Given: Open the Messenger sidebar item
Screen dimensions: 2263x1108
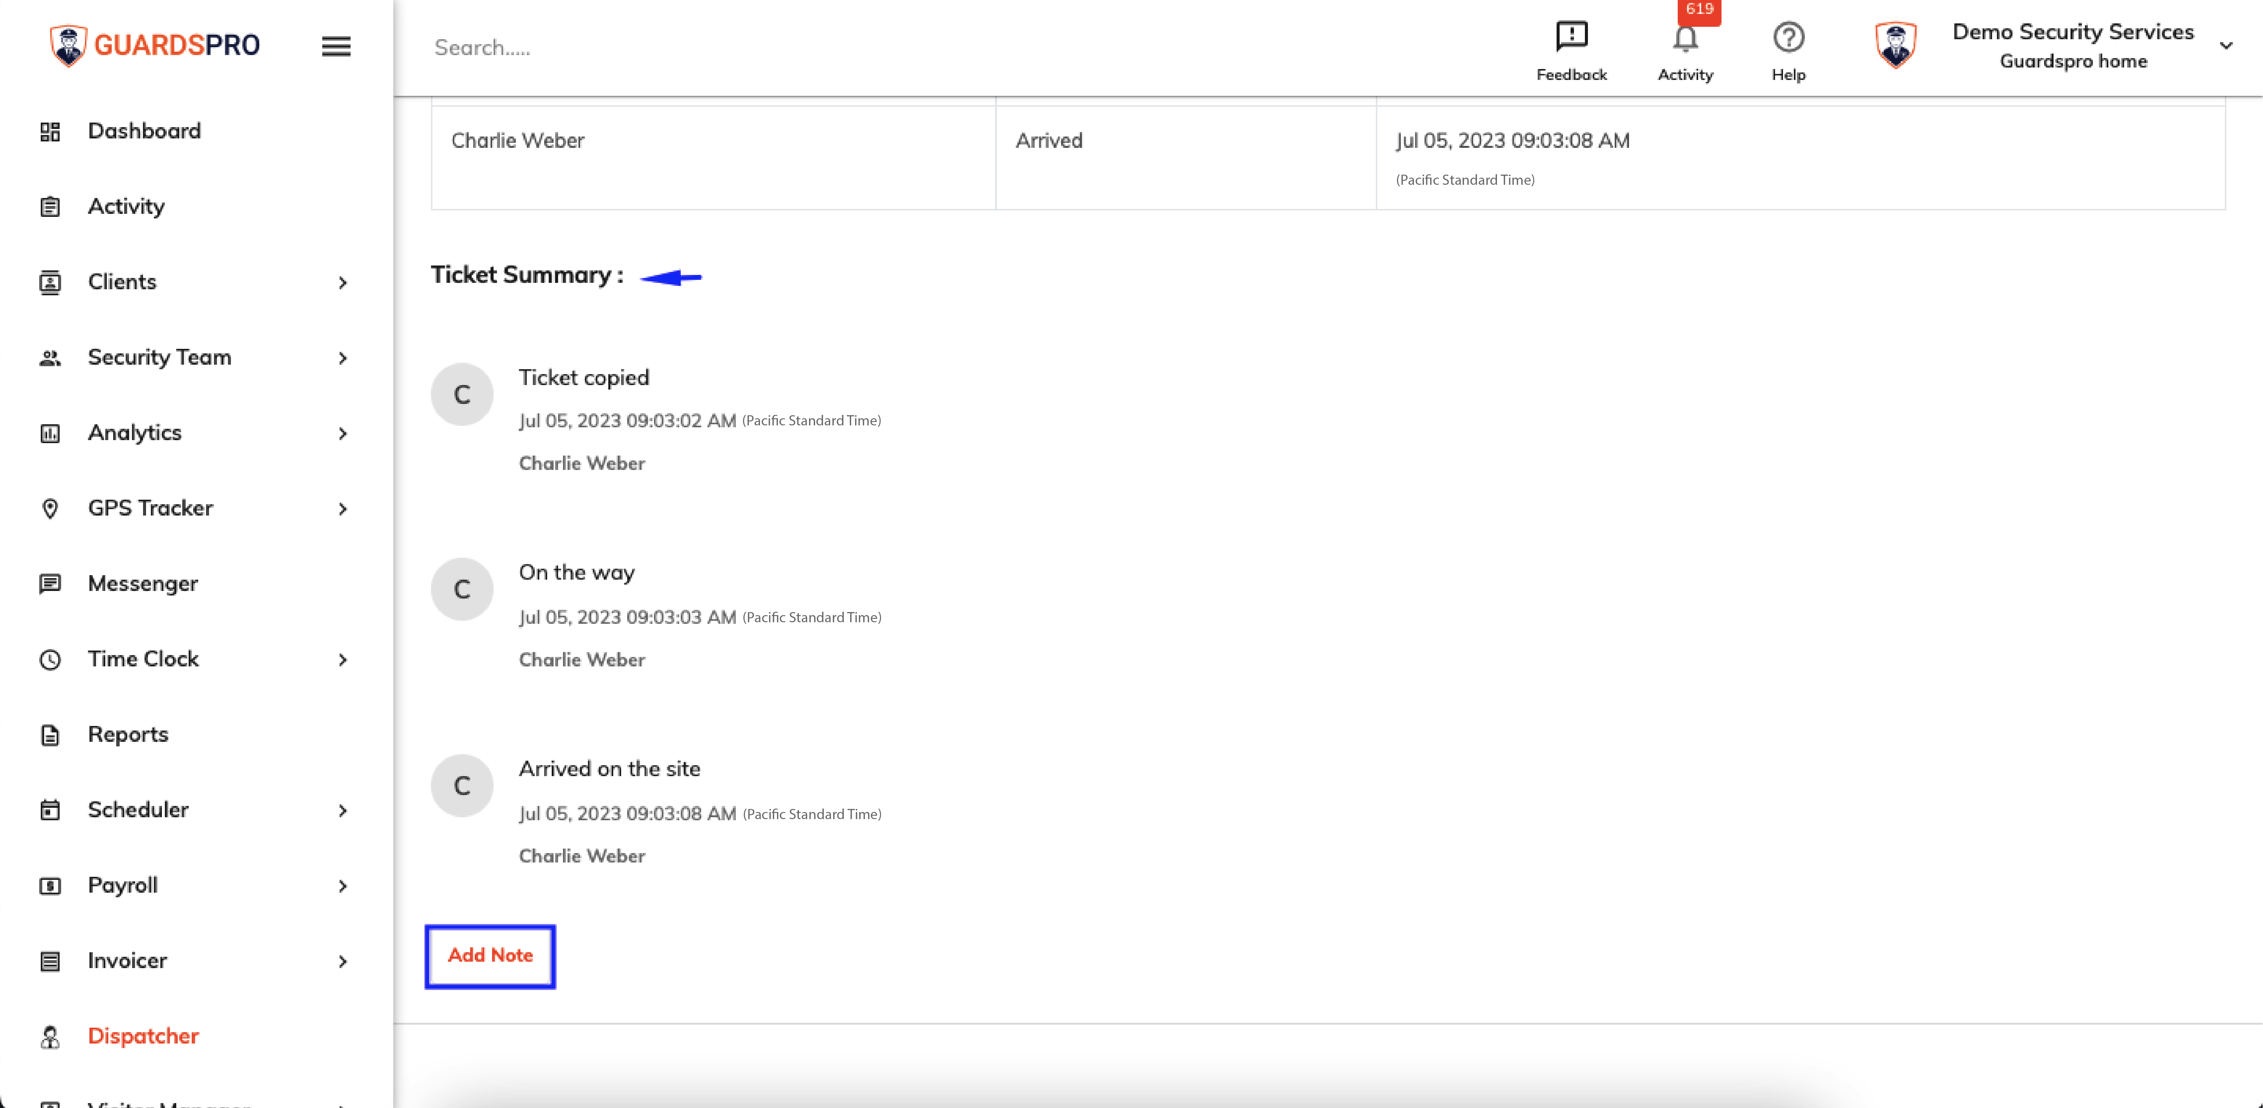Looking at the screenshot, I should [143, 584].
